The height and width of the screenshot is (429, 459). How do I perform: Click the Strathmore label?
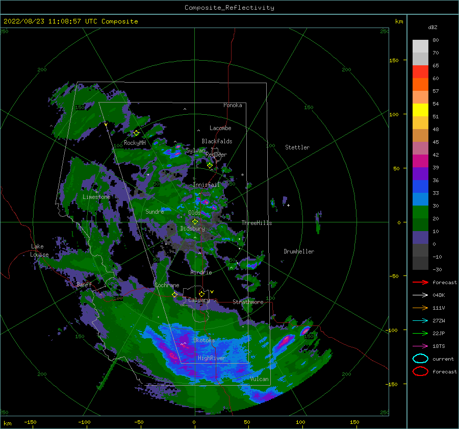[x=248, y=301]
